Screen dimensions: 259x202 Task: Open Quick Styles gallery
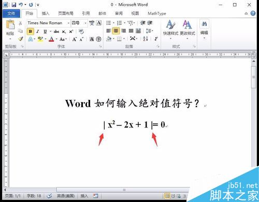[170, 27]
